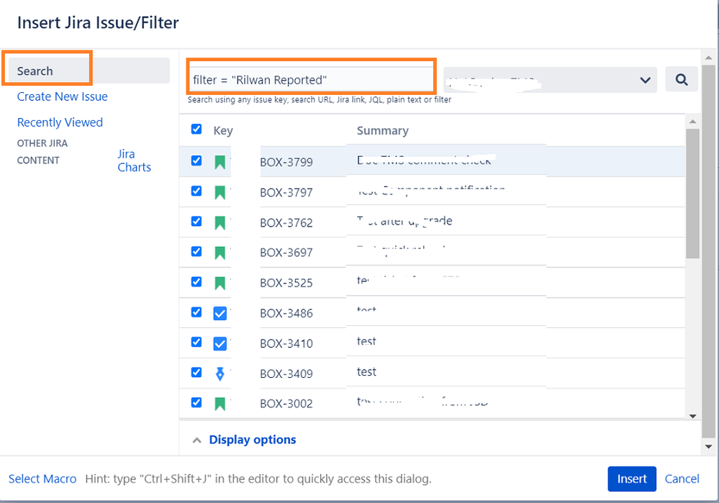The width and height of the screenshot is (719, 503).
Task: Click the magnifier search button
Action: (682, 80)
